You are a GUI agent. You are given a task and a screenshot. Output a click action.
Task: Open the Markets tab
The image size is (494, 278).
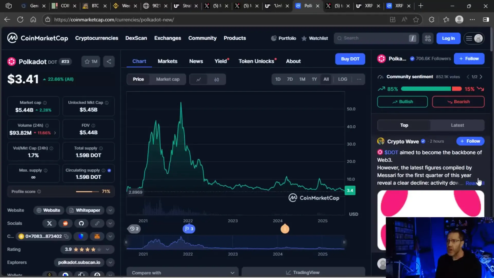click(x=167, y=61)
